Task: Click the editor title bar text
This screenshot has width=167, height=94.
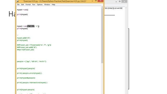Action: pos(55,1)
